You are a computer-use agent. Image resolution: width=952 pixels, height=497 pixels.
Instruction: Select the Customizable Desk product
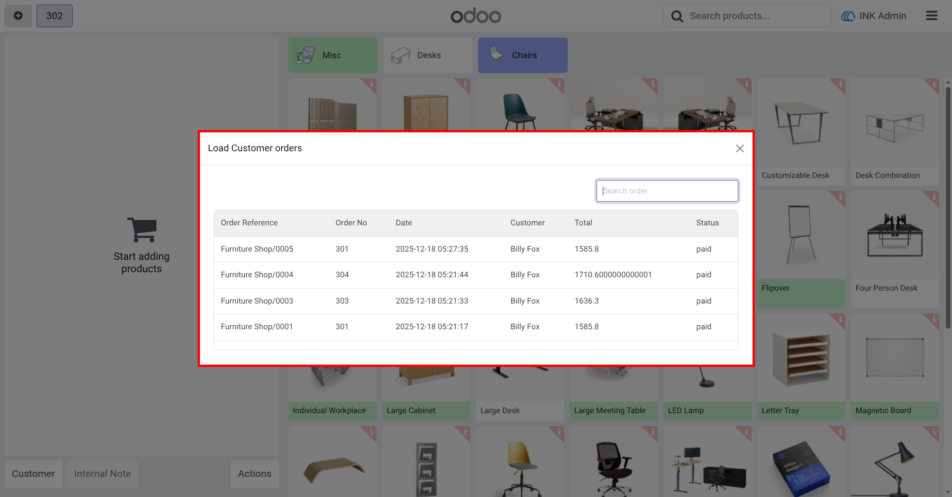pyautogui.click(x=801, y=132)
